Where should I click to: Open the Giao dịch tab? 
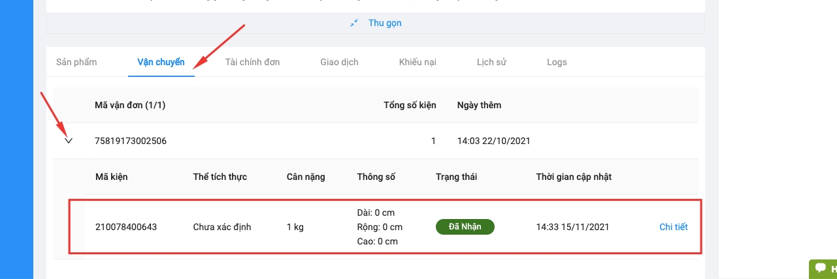point(339,63)
